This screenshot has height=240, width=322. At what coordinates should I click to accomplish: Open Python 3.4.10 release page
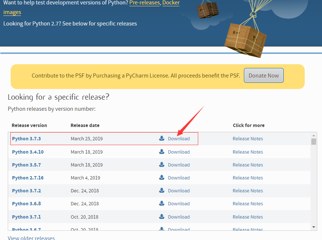point(28,152)
